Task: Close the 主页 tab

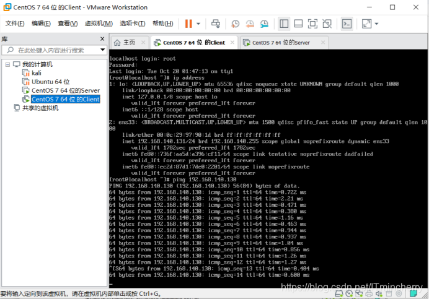Action: [x=143, y=42]
